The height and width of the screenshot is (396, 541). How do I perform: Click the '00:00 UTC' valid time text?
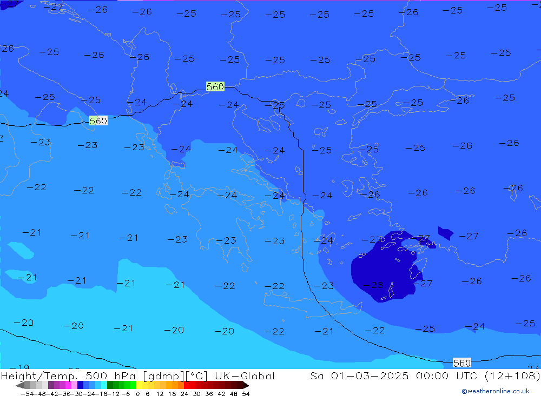click(x=447, y=375)
